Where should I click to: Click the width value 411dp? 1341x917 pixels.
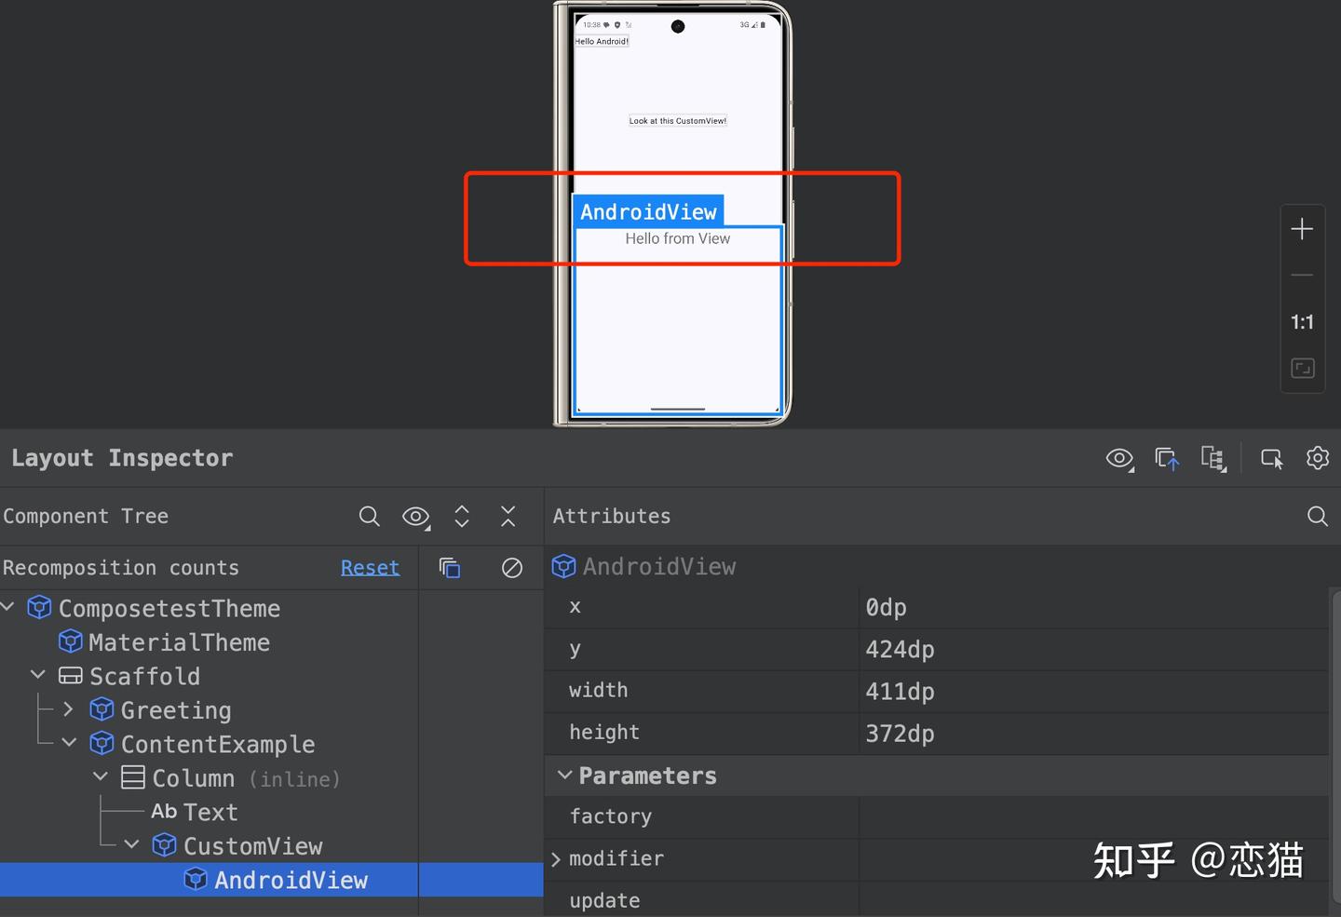[900, 692]
